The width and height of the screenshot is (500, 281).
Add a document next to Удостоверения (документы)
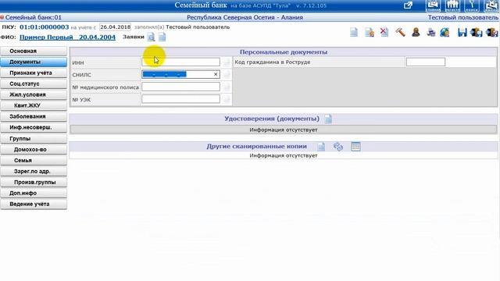tap(328, 119)
